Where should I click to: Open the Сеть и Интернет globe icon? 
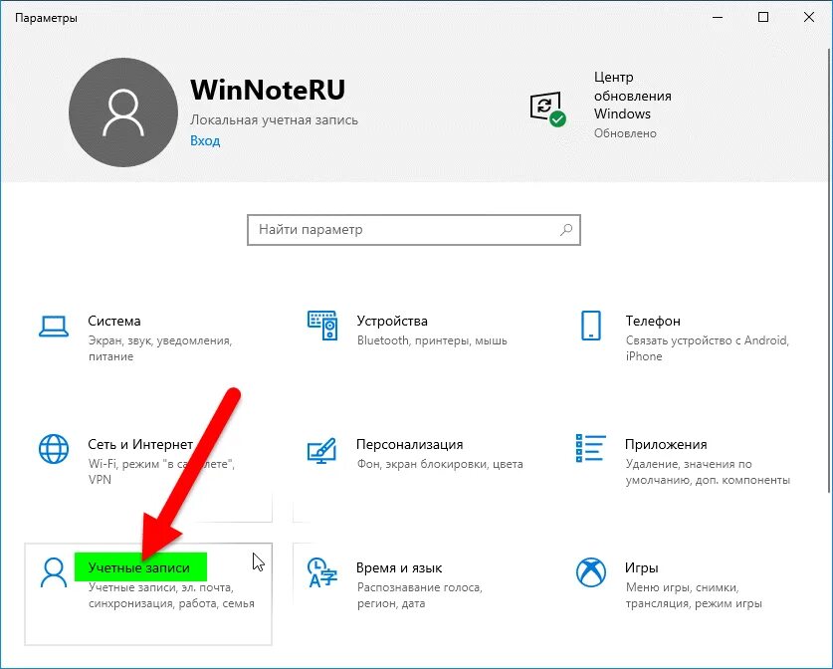coord(54,449)
